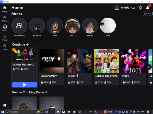Open the Avatar sidebar item
This screenshot has height=114, width=153.
pyautogui.click(x=5, y=28)
